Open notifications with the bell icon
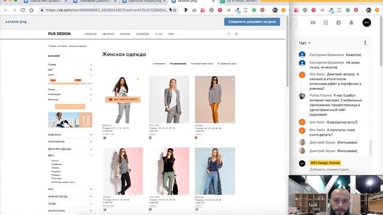 [351, 23]
